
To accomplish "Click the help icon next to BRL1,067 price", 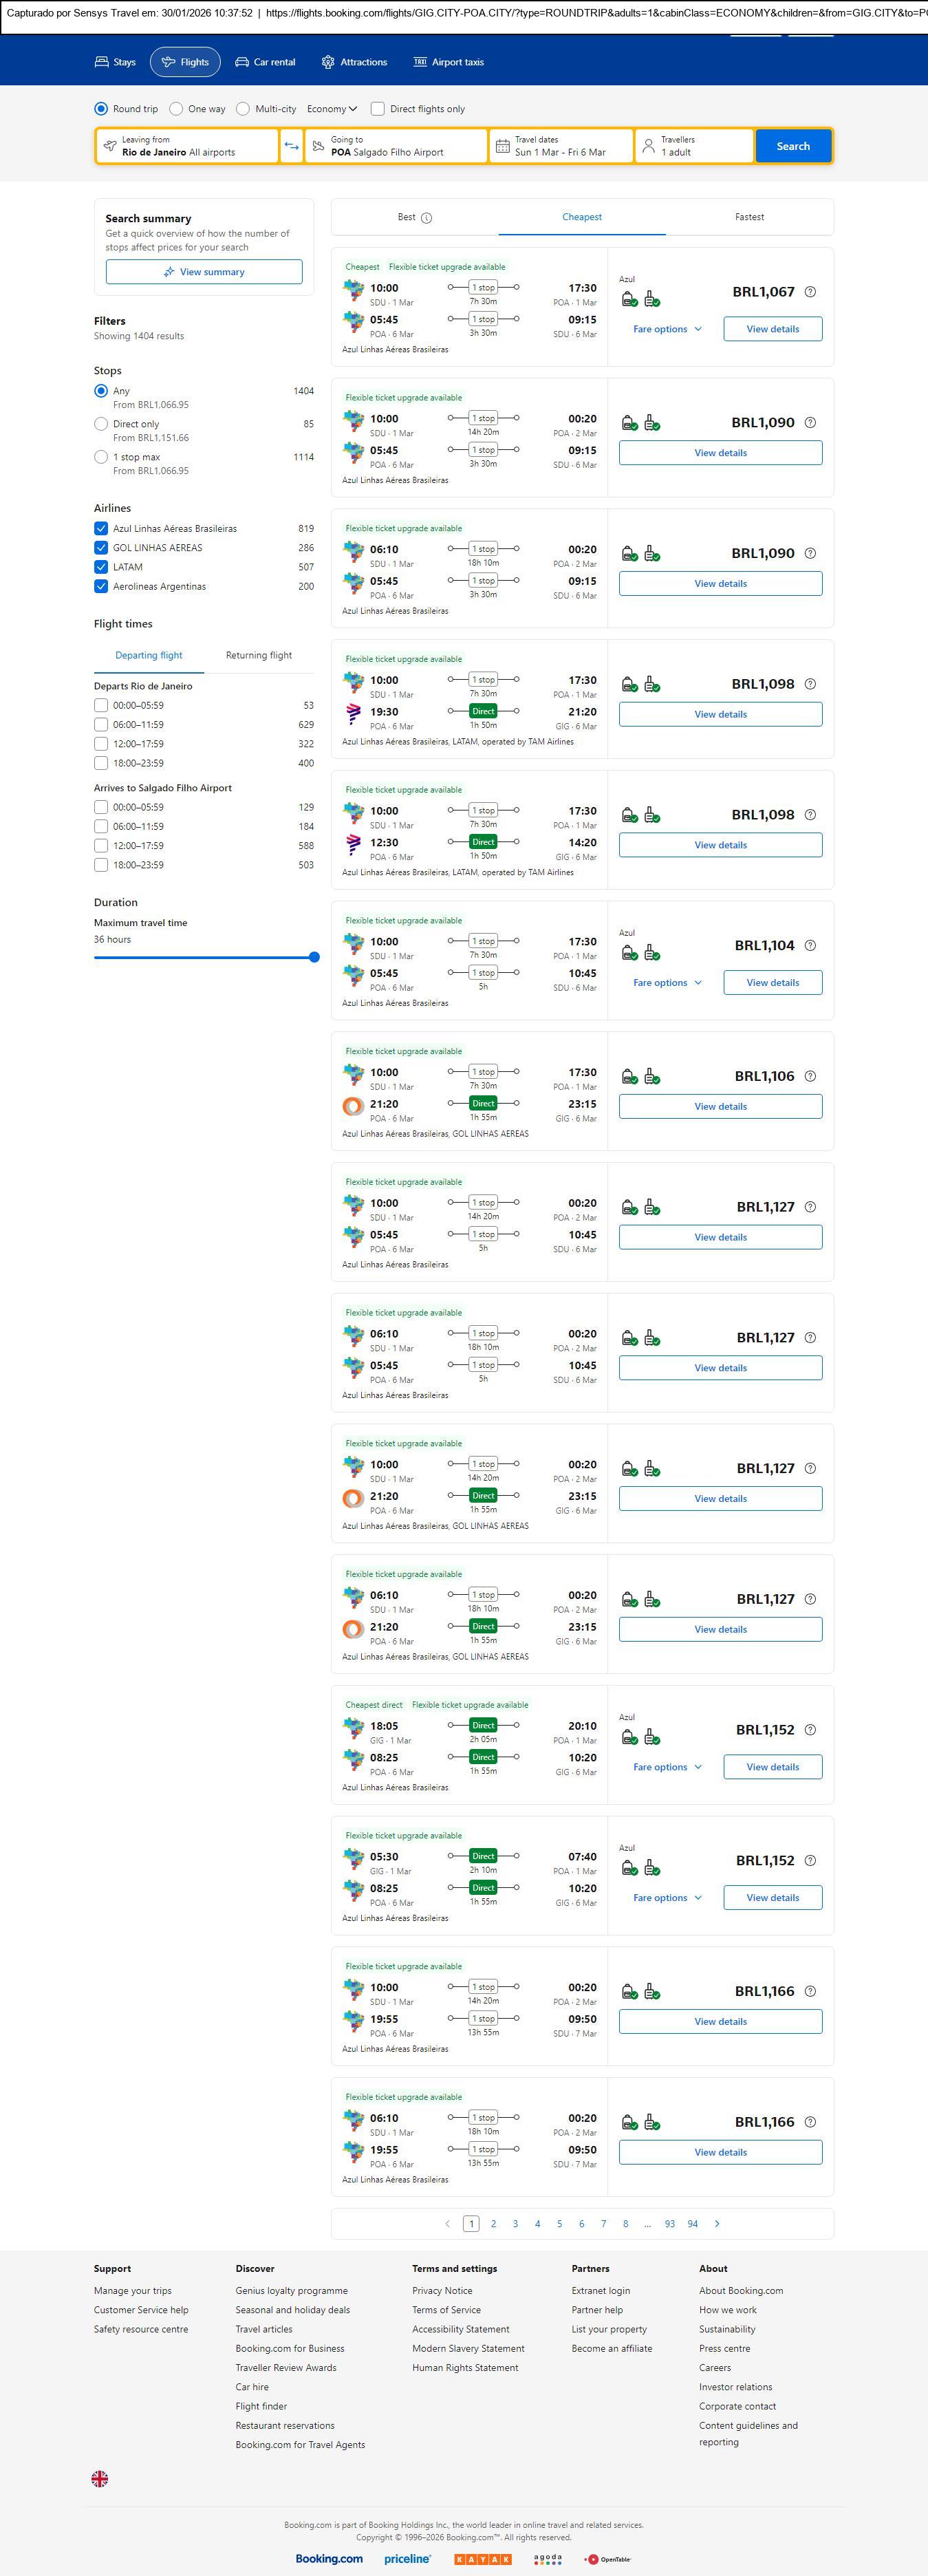I will pos(810,292).
